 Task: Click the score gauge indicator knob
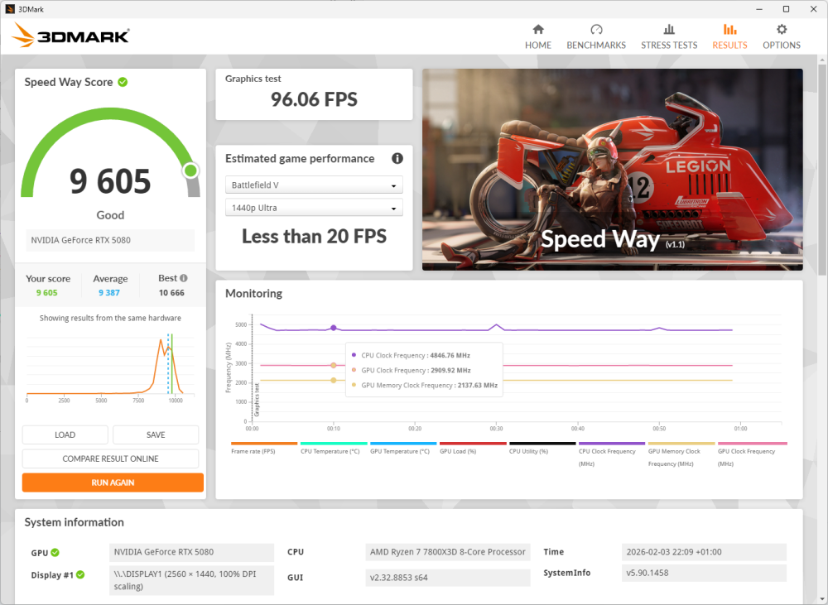[x=190, y=170]
